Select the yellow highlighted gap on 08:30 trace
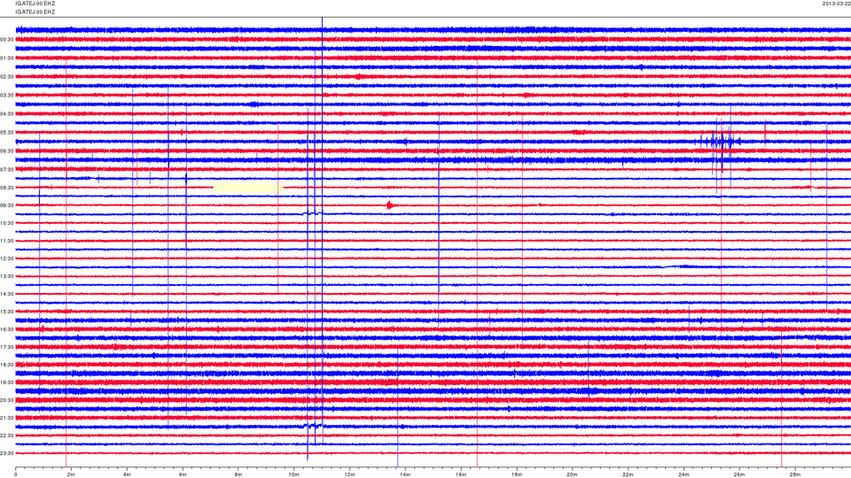 point(247,188)
